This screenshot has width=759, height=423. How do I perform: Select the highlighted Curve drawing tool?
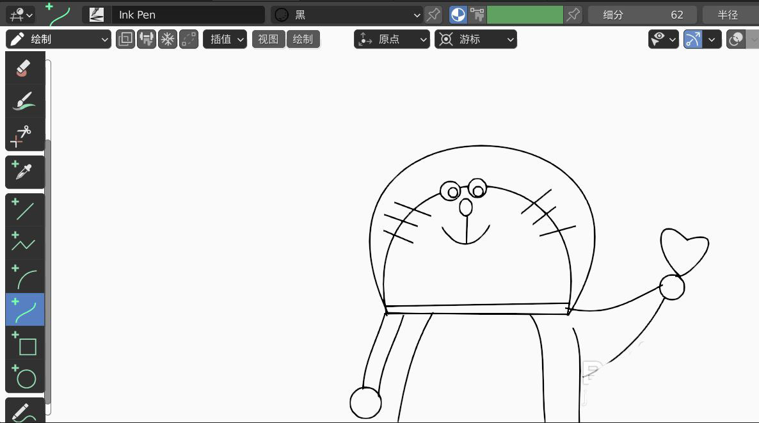(25, 309)
